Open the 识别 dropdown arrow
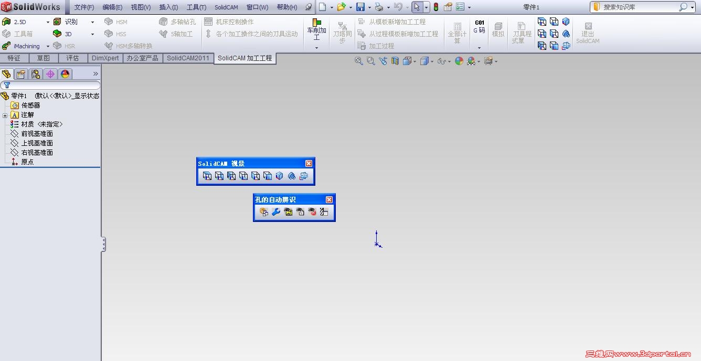This screenshot has width=701, height=361. 93,22
